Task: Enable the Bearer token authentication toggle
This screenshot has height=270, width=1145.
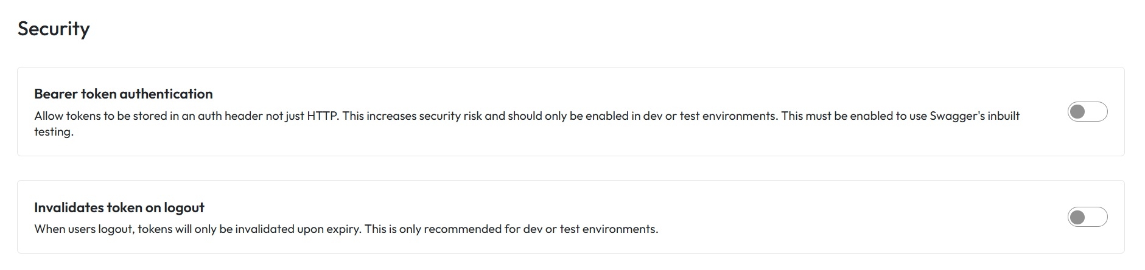Action: coord(1087,112)
